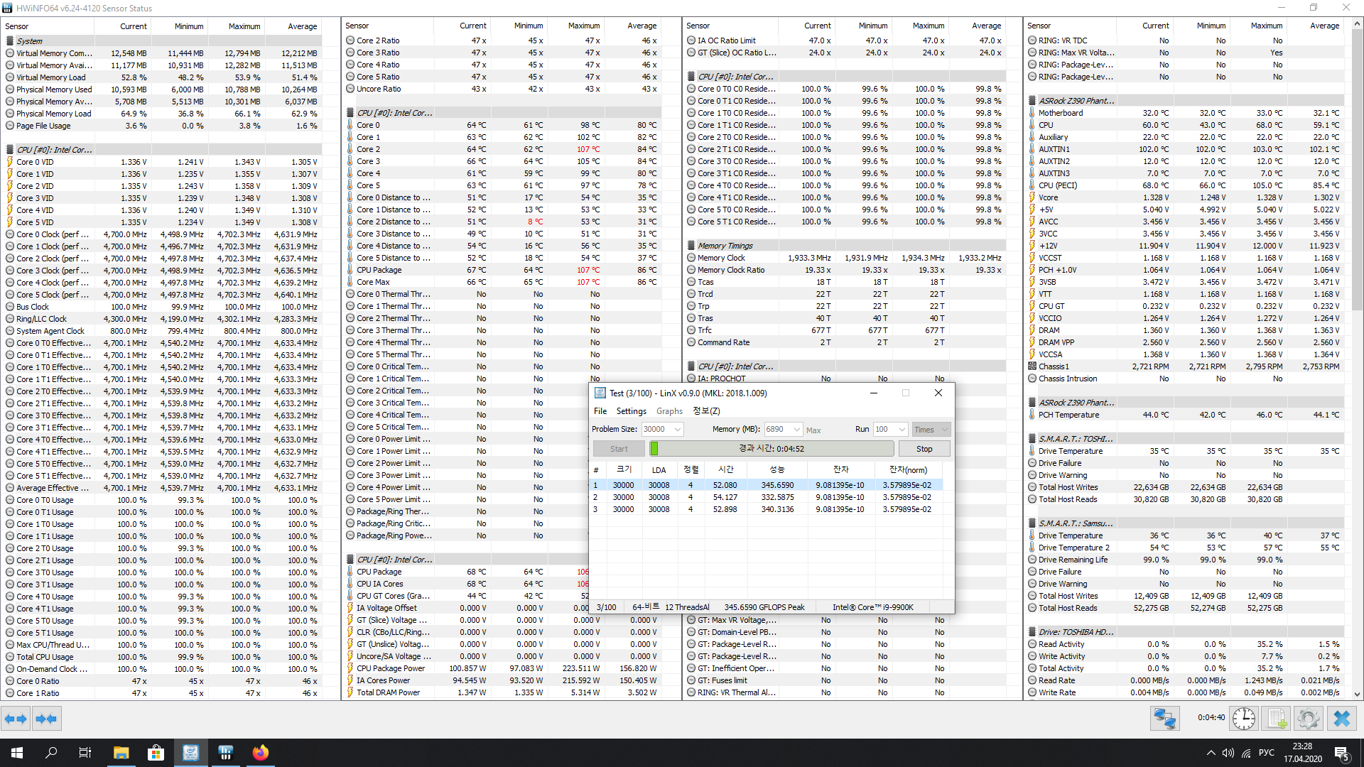Open the LinX Settings menu
Image resolution: width=1364 pixels, height=767 pixels.
631,411
